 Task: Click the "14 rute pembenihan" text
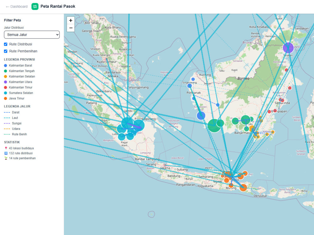click(x=22, y=158)
